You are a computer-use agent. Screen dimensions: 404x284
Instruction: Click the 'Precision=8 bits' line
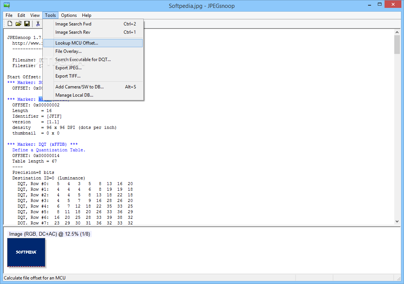coord(33,172)
